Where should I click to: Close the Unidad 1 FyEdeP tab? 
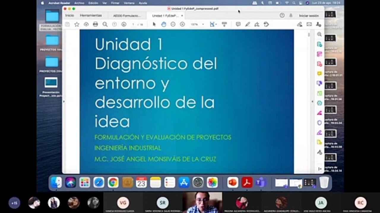[x=182, y=16]
